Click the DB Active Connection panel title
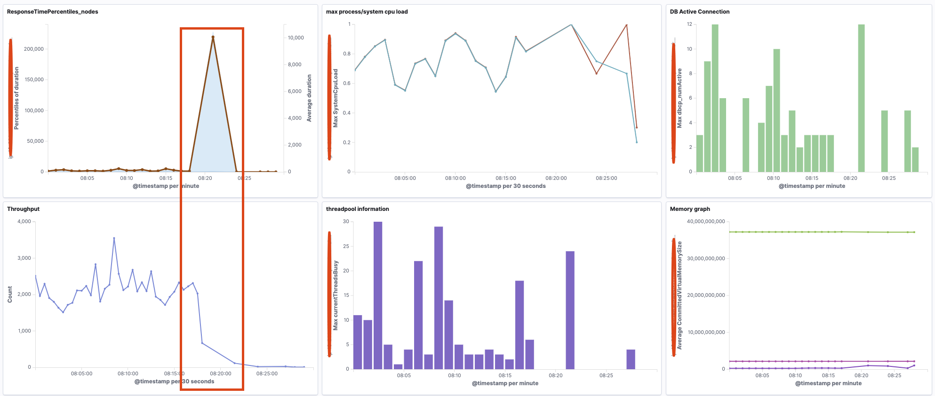 (x=700, y=12)
